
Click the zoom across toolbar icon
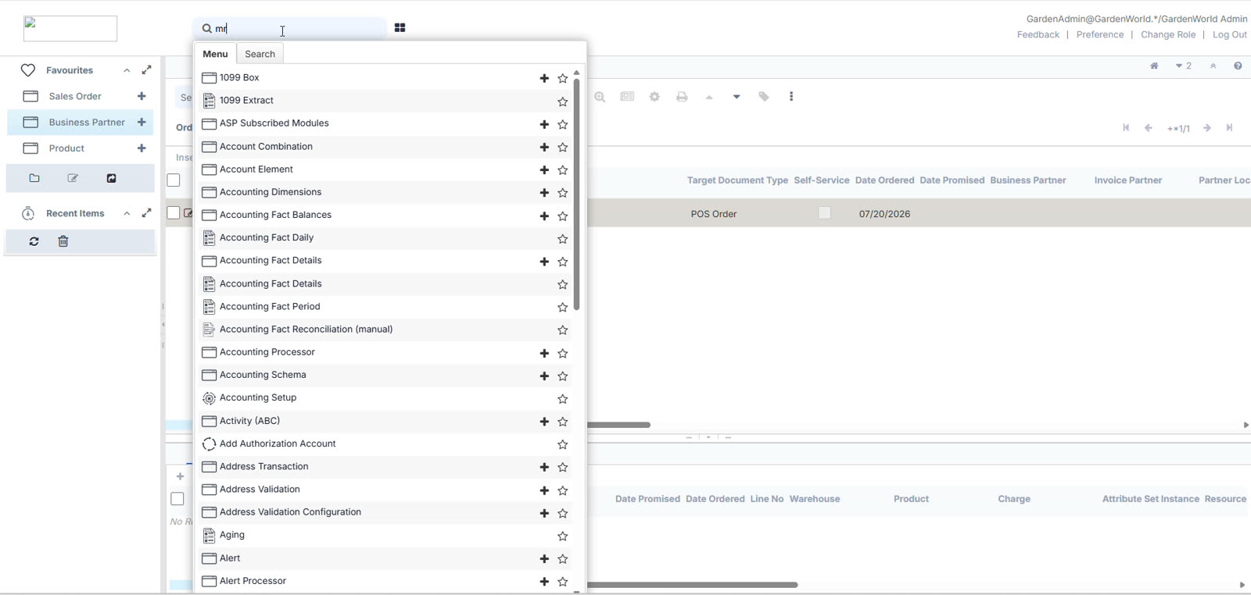(x=600, y=97)
